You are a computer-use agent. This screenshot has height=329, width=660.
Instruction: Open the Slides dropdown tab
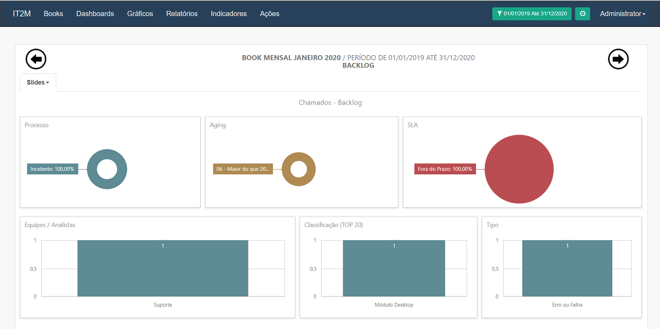coord(38,83)
